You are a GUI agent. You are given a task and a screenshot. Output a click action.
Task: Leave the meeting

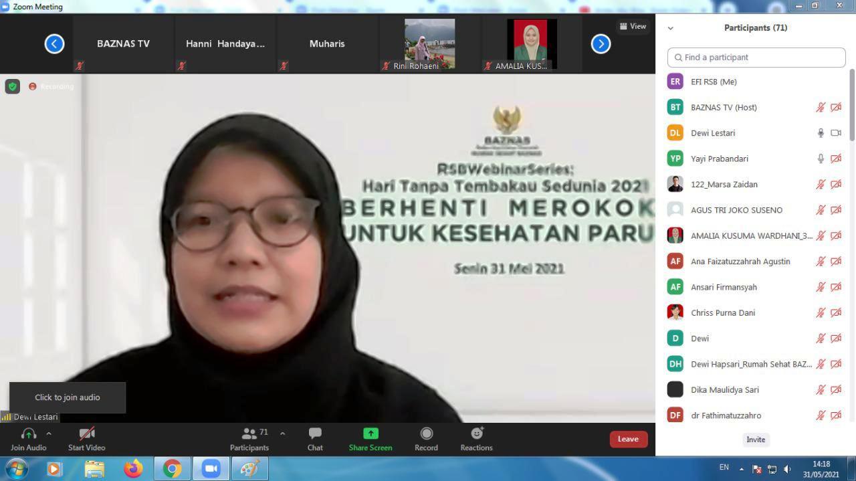(x=627, y=439)
